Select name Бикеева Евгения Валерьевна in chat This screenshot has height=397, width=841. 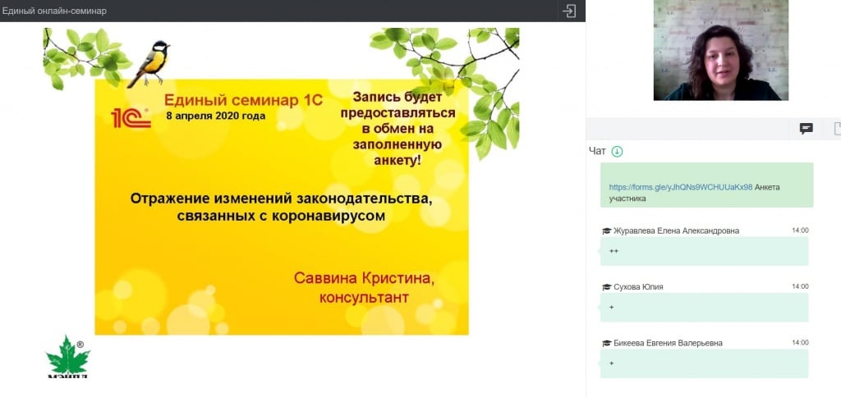click(668, 344)
